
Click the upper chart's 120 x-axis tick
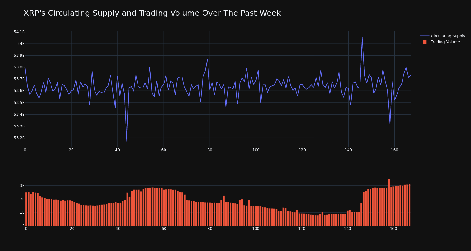coord(302,150)
